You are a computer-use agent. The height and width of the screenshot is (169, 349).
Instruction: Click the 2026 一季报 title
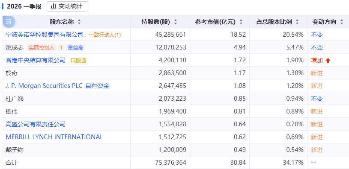click(24, 6)
